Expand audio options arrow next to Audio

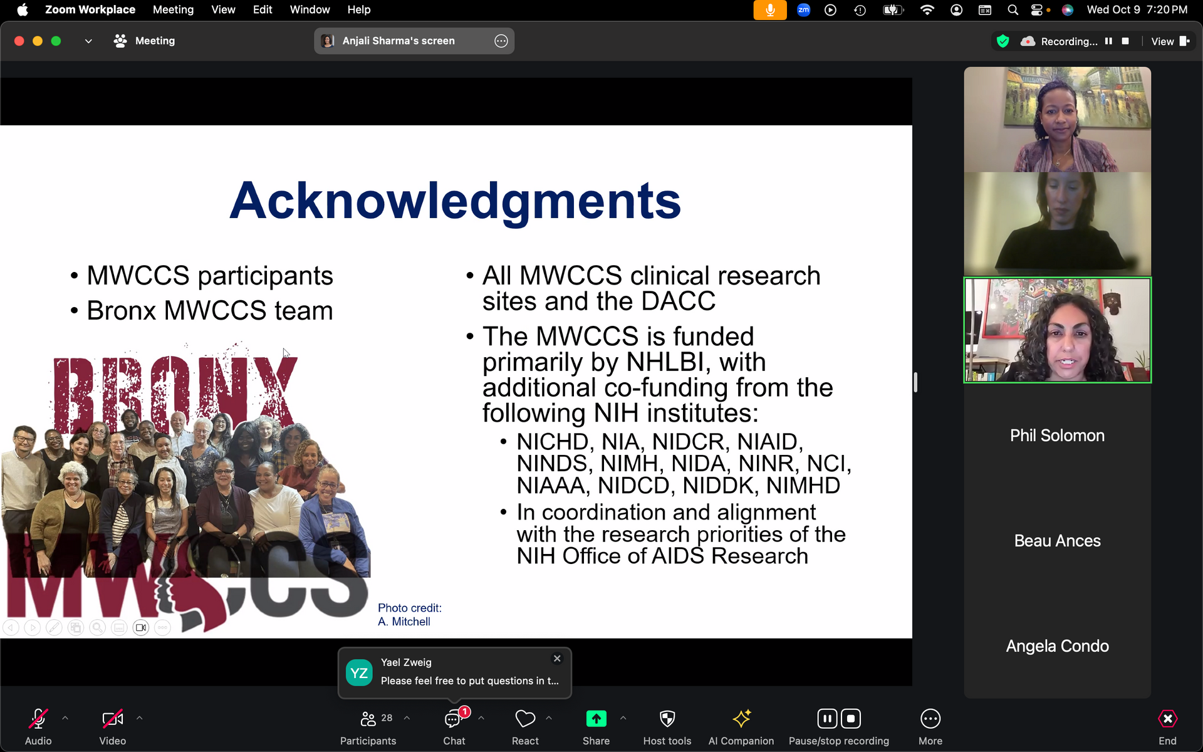click(65, 718)
